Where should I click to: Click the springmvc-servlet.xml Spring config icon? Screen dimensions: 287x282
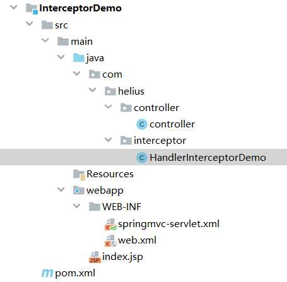110,224
